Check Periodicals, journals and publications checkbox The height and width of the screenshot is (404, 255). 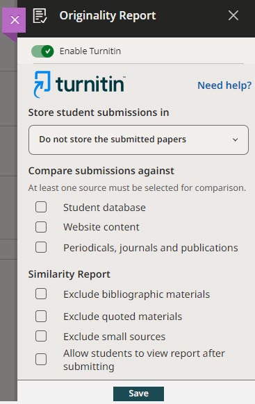pos(41,247)
